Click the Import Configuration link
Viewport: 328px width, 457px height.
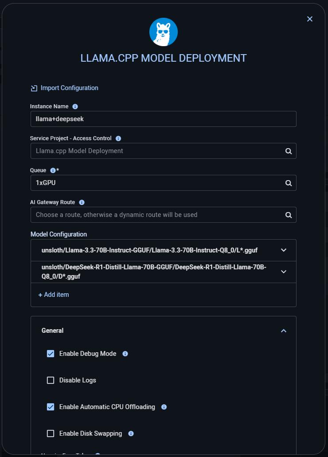pos(69,88)
